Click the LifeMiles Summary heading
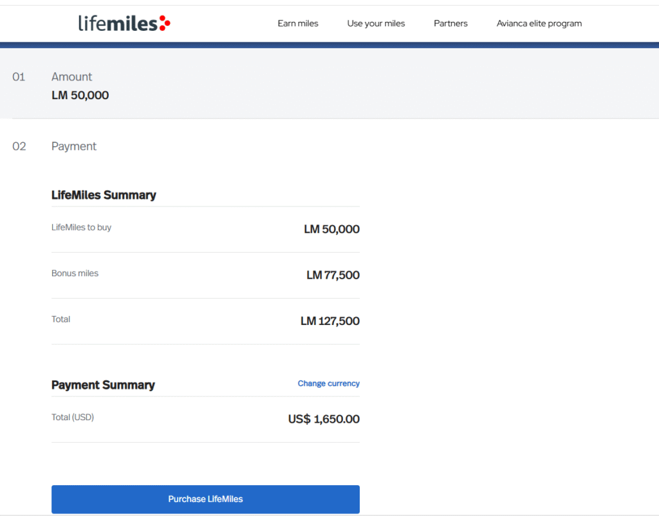Image resolution: width=659 pixels, height=516 pixels. coord(104,195)
